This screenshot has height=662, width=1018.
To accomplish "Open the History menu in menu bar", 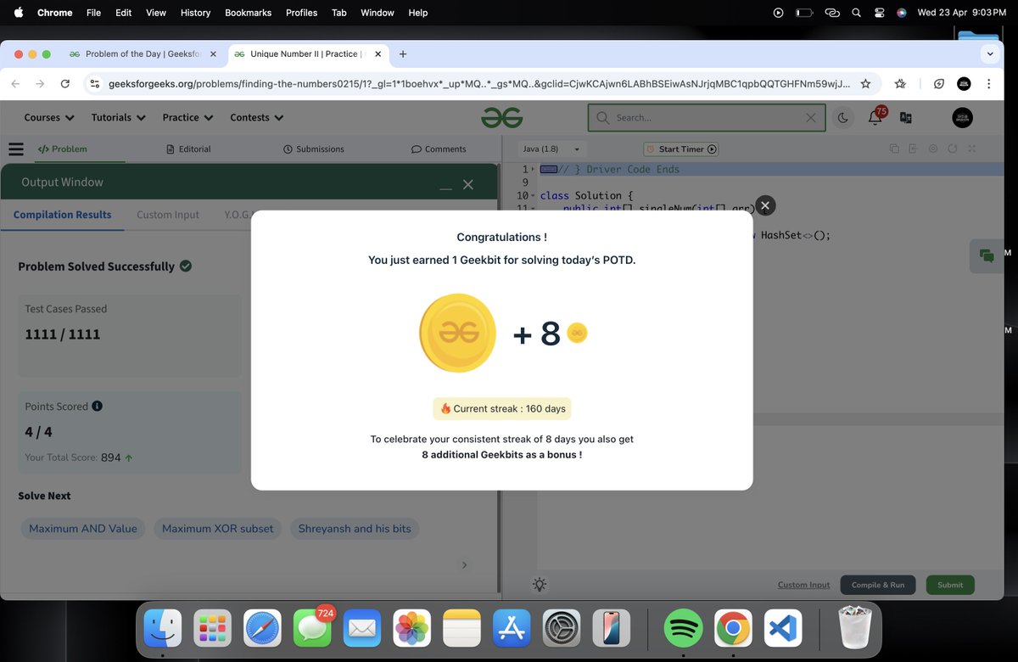I will point(195,13).
